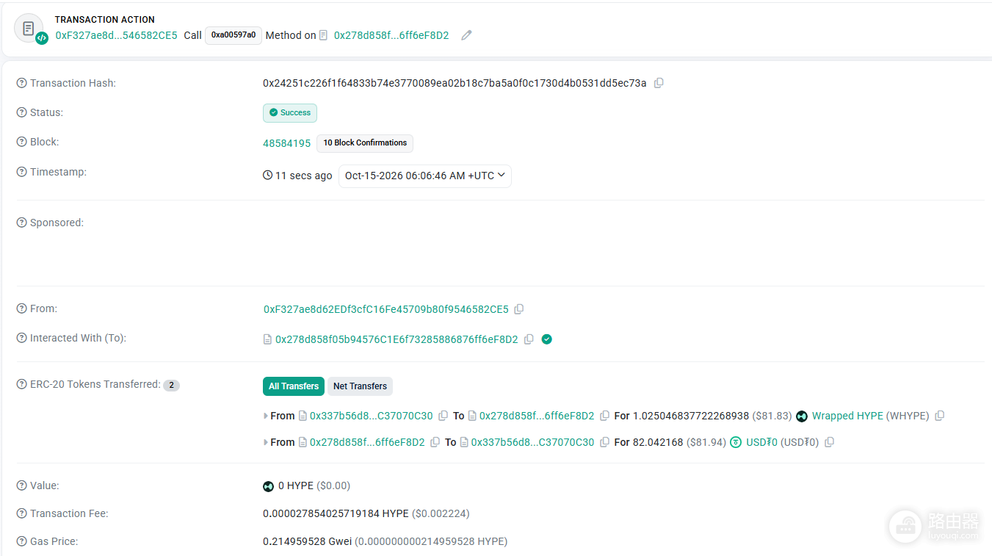Click contract file icon before 0x278d858f05b9
The width and height of the screenshot is (992, 556).
[x=268, y=339]
